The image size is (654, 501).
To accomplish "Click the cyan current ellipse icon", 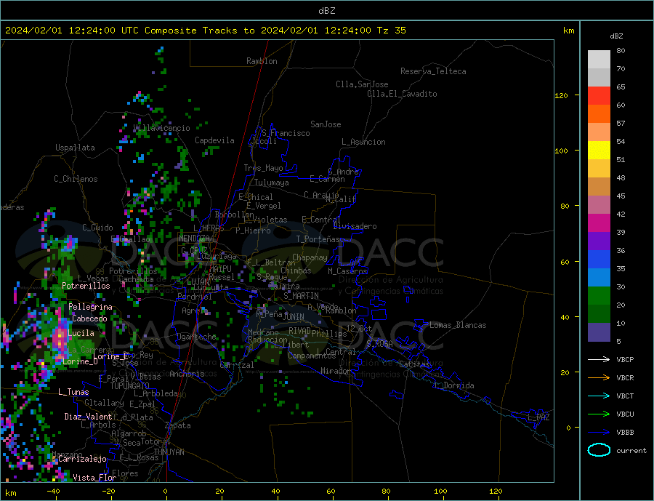I will pyautogui.click(x=599, y=450).
